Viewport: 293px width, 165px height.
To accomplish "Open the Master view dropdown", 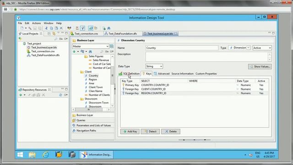I will pyautogui.click(x=91, y=46).
